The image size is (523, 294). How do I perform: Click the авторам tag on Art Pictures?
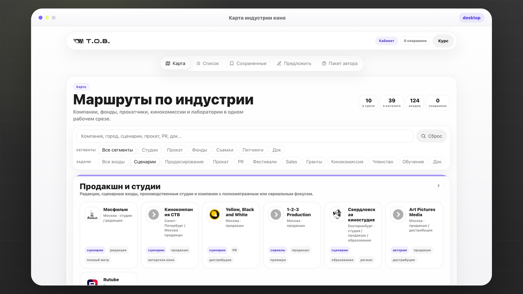[400, 250]
